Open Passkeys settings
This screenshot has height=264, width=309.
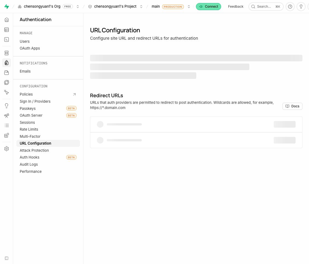(x=28, y=108)
